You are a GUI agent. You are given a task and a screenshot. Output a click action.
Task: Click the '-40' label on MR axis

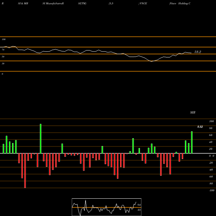(211, 170)
